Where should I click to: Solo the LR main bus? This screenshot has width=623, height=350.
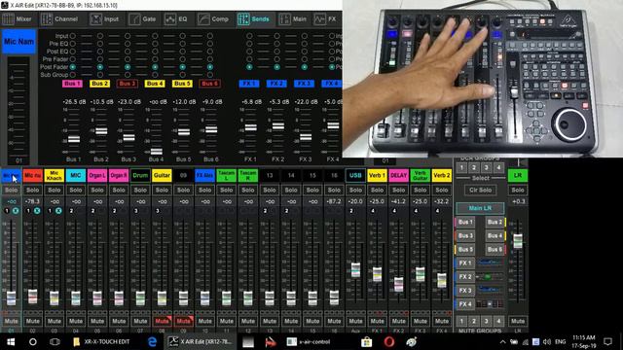[518, 191]
